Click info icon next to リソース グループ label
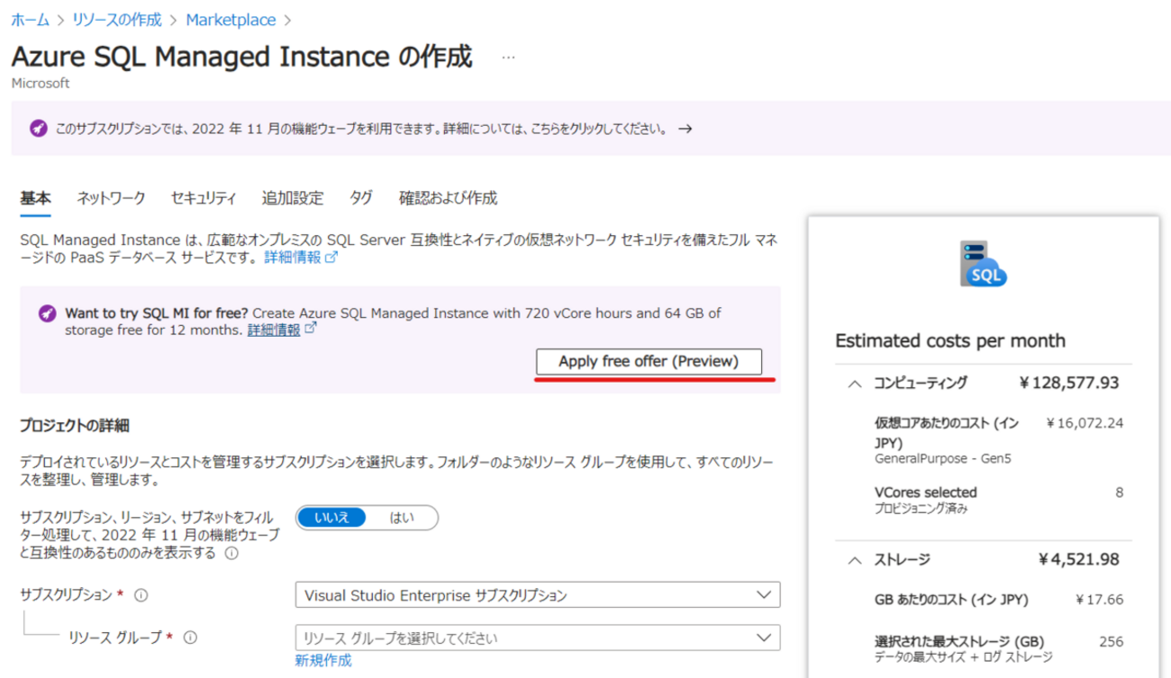The width and height of the screenshot is (1171, 678). point(189,637)
